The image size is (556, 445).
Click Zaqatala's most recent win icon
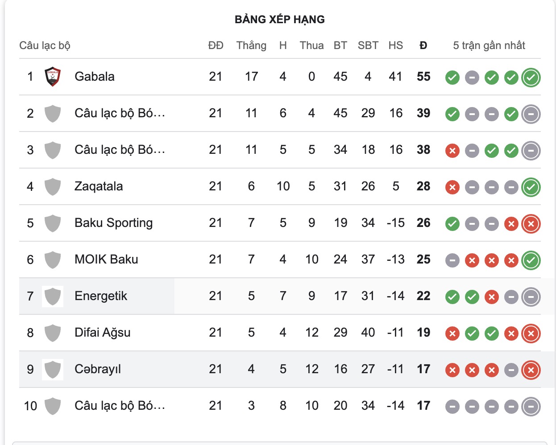(x=531, y=187)
